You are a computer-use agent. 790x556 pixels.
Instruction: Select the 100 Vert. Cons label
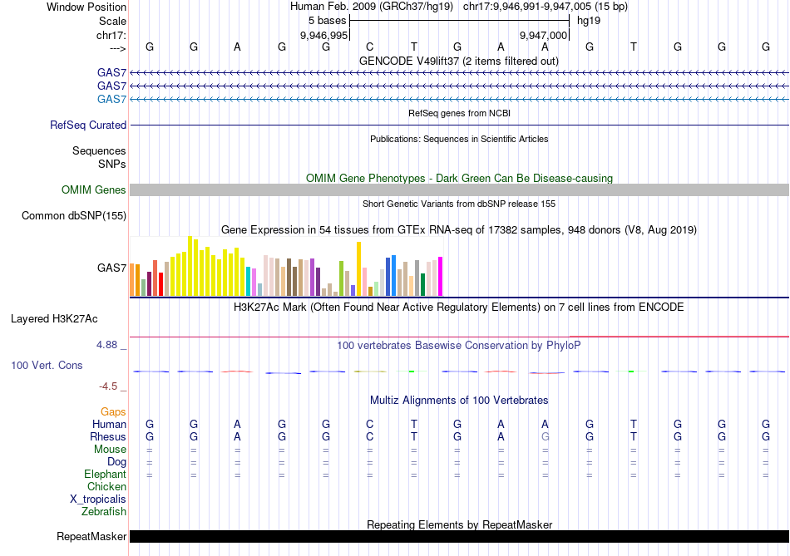47,365
